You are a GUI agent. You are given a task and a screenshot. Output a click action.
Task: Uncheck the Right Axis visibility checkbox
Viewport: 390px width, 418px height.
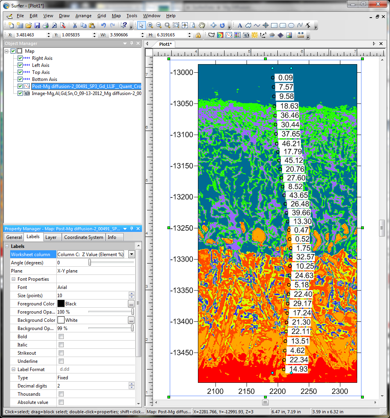[x=20, y=58]
